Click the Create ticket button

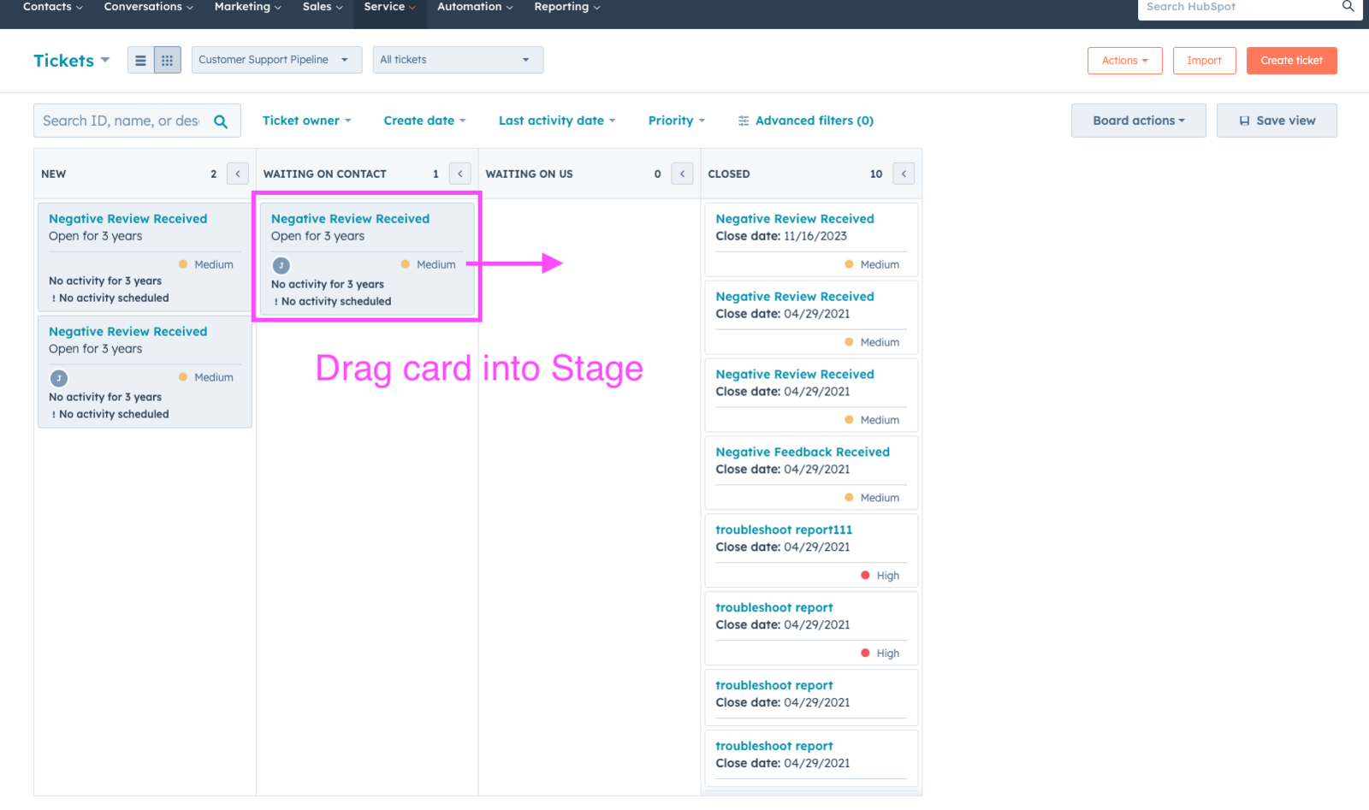tap(1291, 60)
